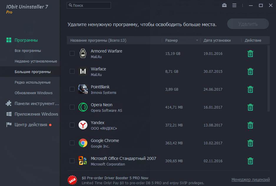Click the 363,42 MB size value
This screenshot has width=276, height=186.
[x=174, y=143]
